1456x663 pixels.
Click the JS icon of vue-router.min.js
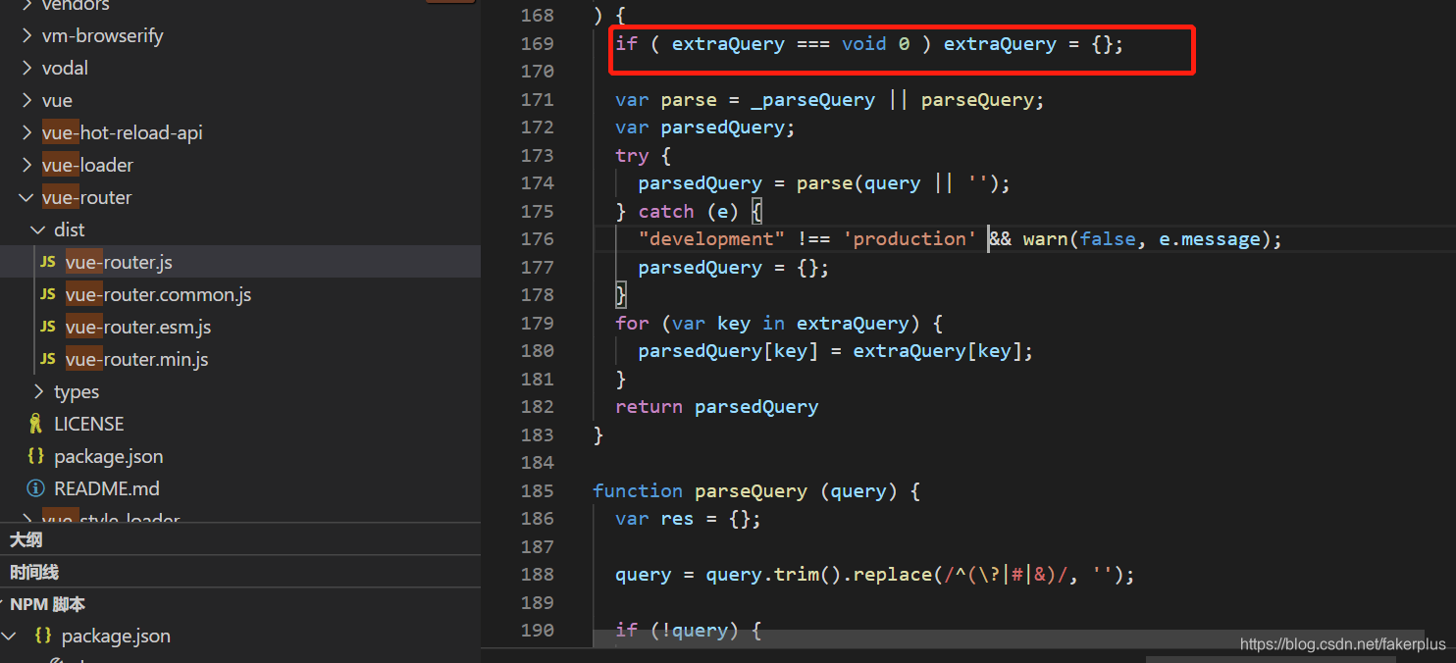[47, 360]
